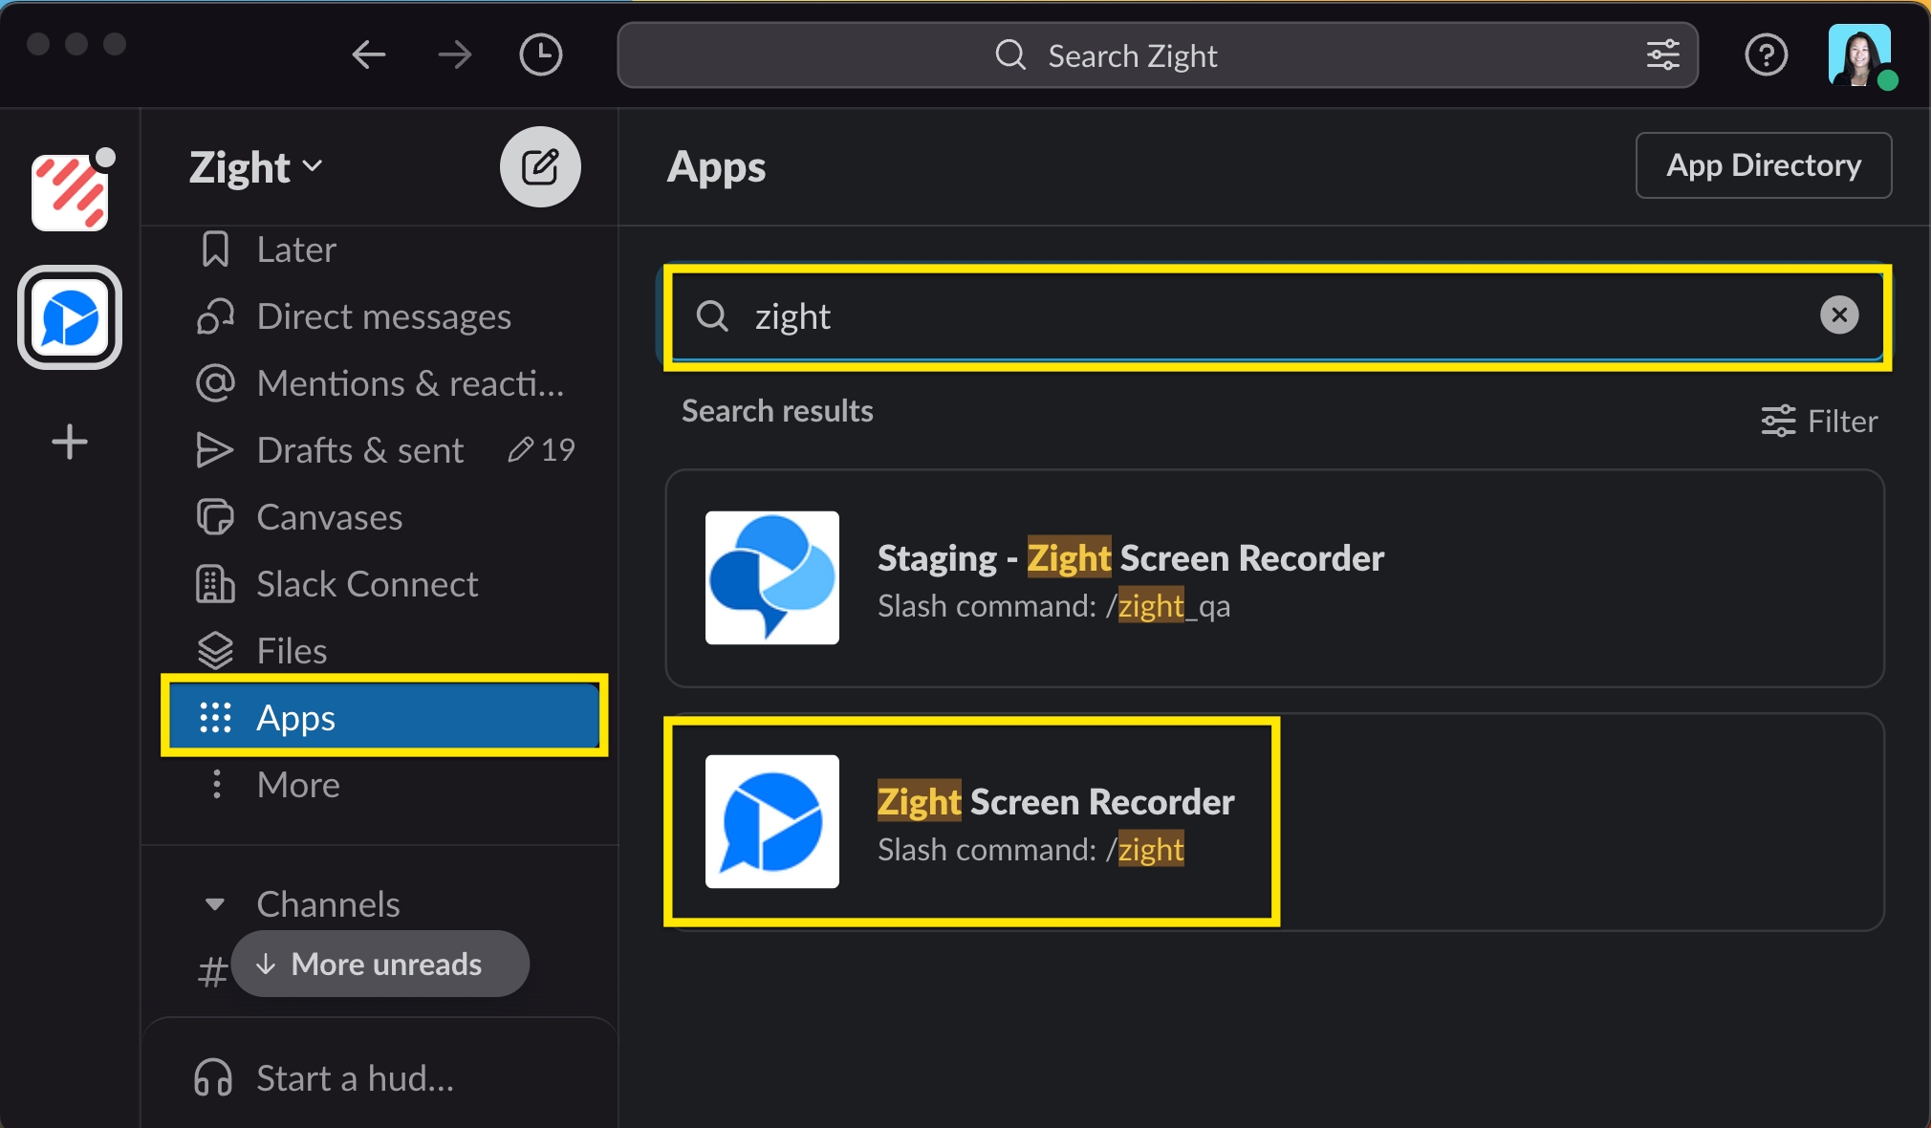Open Files in the sidebar
The image size is (1931, 1128).
coord(382,651)
